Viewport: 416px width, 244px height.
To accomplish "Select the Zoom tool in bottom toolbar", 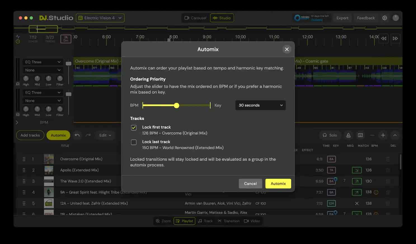I will 163,221.
